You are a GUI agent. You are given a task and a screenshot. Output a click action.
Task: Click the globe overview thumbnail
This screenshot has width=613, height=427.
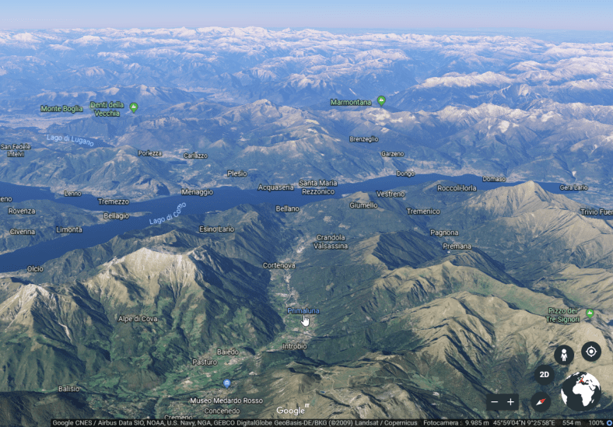click(x=581, y=391)
